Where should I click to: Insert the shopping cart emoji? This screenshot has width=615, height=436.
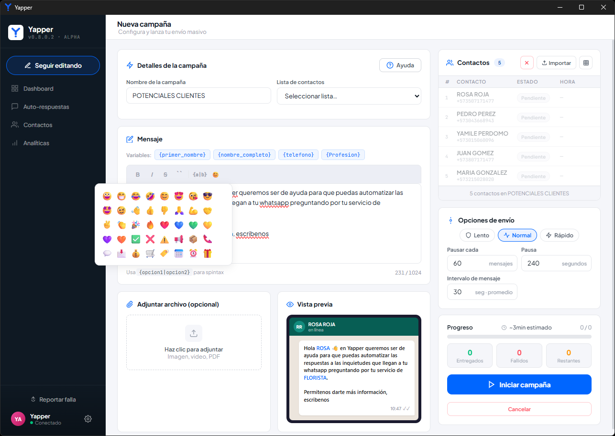[x=150, y=254]
